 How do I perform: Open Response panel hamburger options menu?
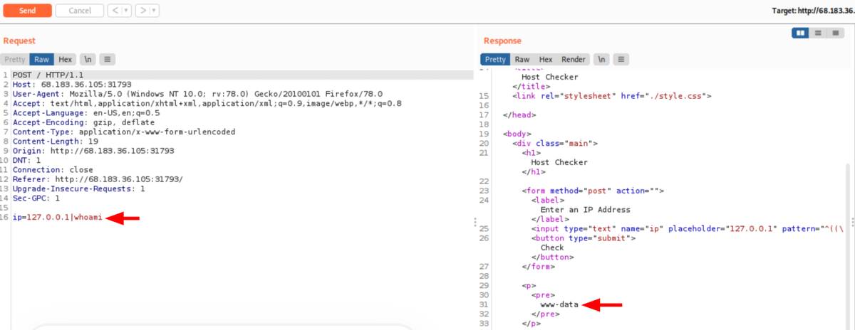[x=621, y=60]
